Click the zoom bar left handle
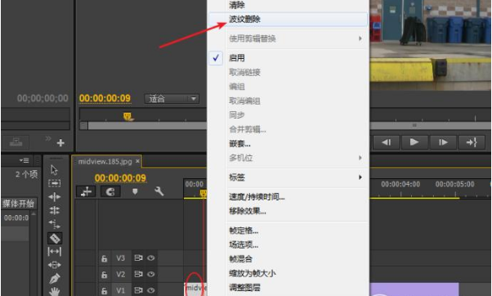 [x=83, y=126]
